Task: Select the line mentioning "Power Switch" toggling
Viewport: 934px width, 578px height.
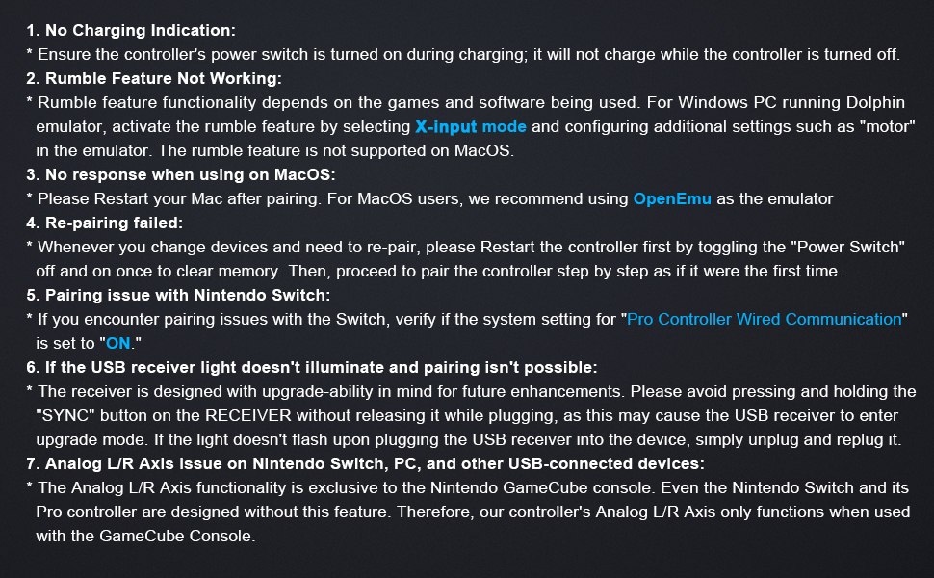Action: [x=466, y=248]
